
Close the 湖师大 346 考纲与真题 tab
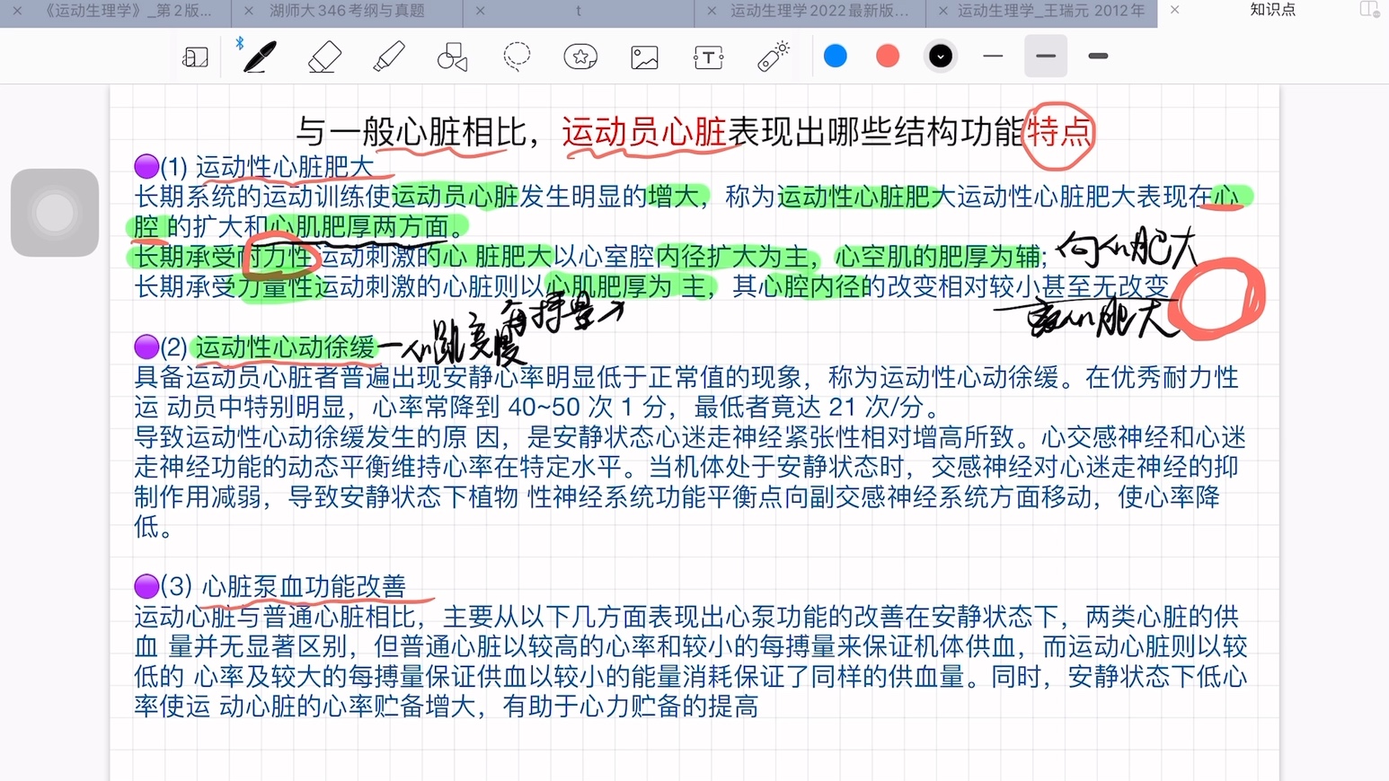(x=249, y=11)
